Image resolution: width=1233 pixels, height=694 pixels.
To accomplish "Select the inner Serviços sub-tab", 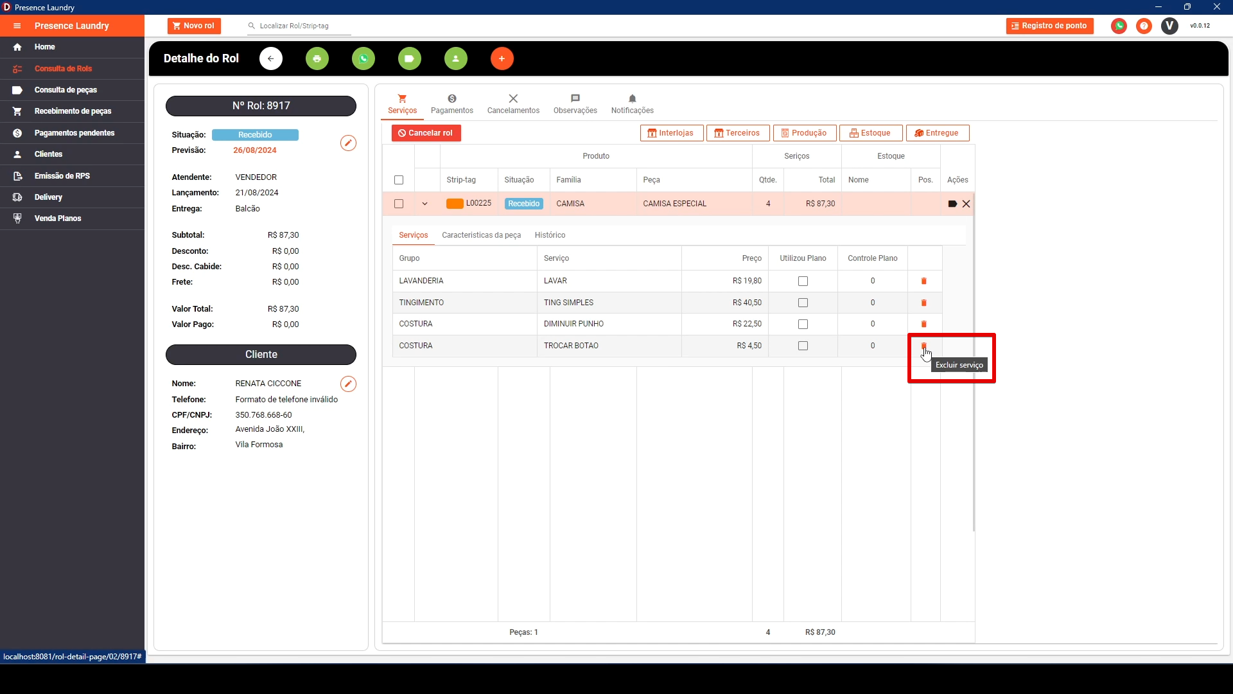I will coord(414,235).
